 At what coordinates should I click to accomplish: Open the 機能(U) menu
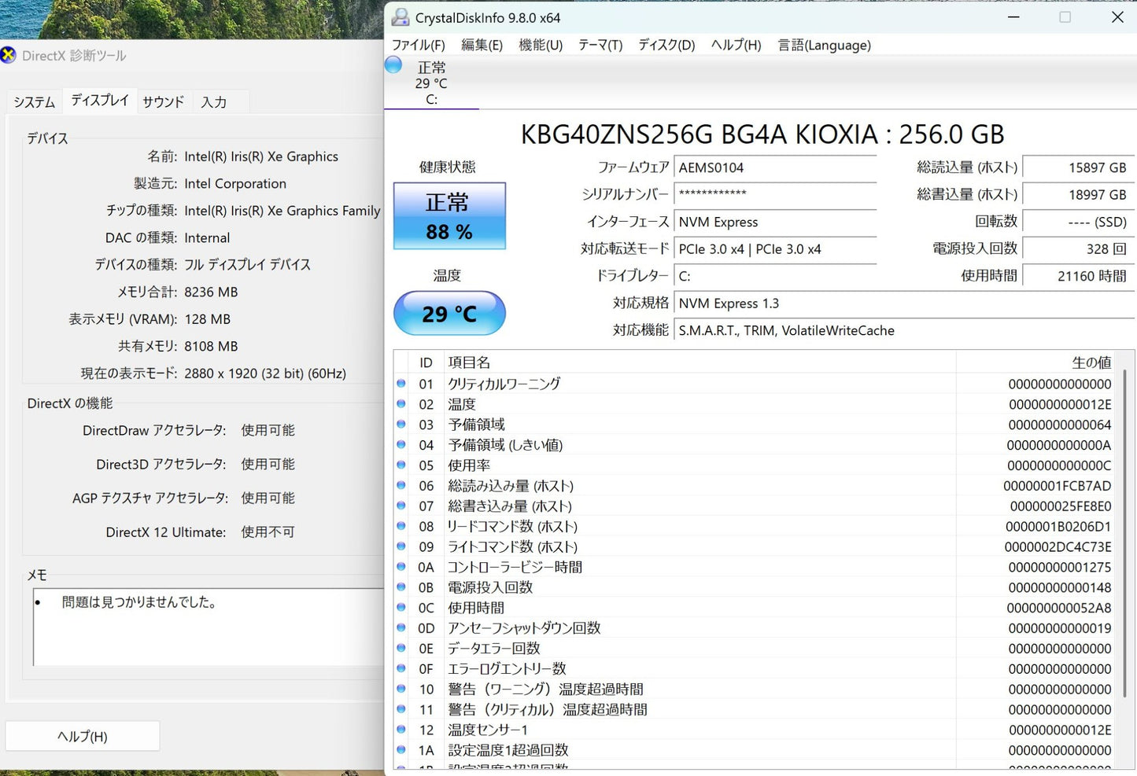[x=541, y=45]
